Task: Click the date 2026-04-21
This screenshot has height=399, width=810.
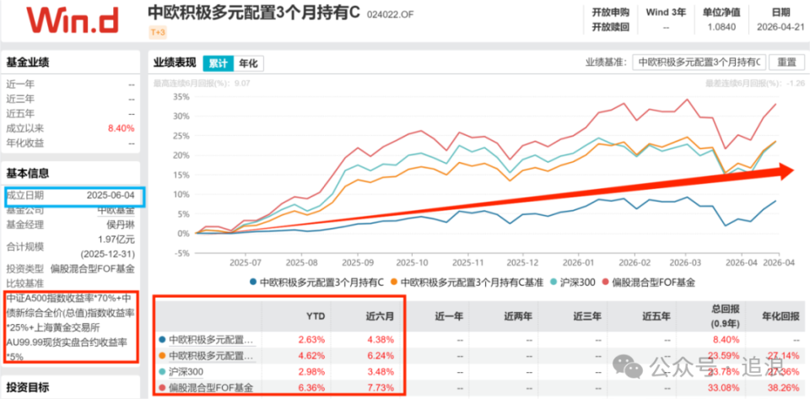Action: 780,27
